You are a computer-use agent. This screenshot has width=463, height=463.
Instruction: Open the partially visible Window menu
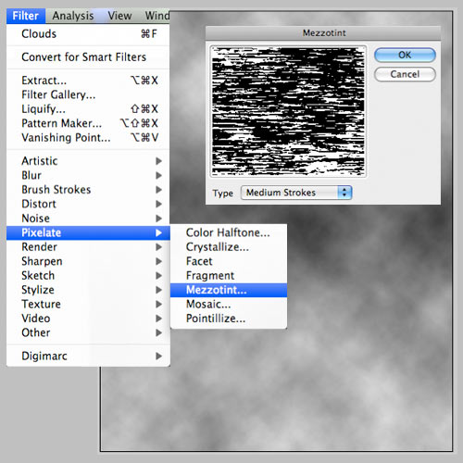(x=157, y=16)
